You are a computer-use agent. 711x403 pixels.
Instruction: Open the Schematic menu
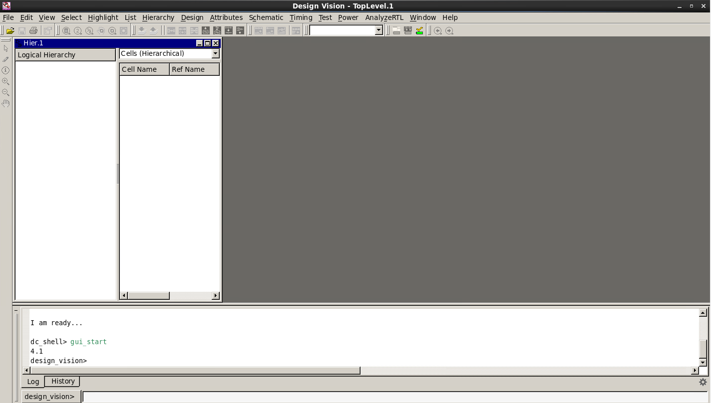pos(266,17)
